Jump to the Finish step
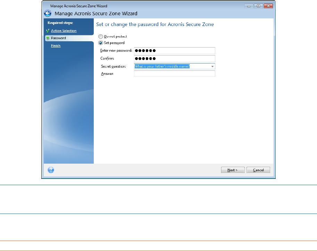 [x=56, y=46]
